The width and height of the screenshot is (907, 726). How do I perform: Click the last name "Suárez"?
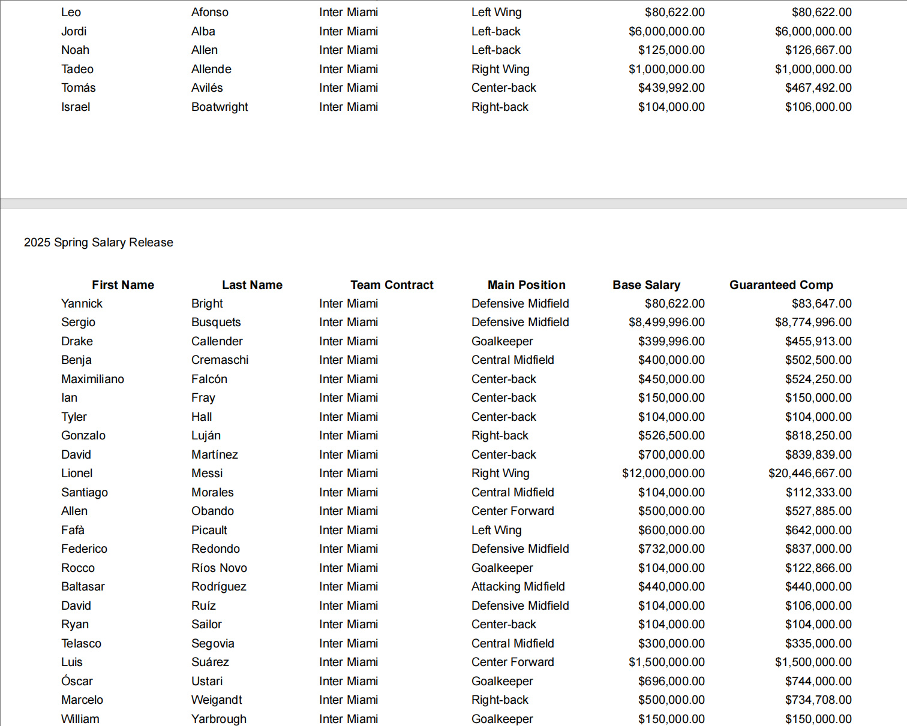[210, 662]
